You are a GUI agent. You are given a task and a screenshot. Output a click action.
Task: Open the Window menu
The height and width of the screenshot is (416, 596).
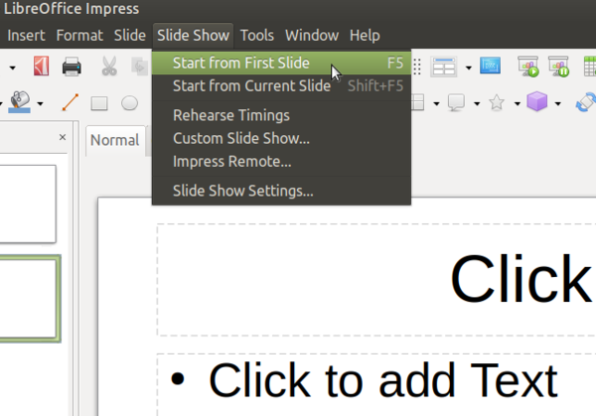312,36
